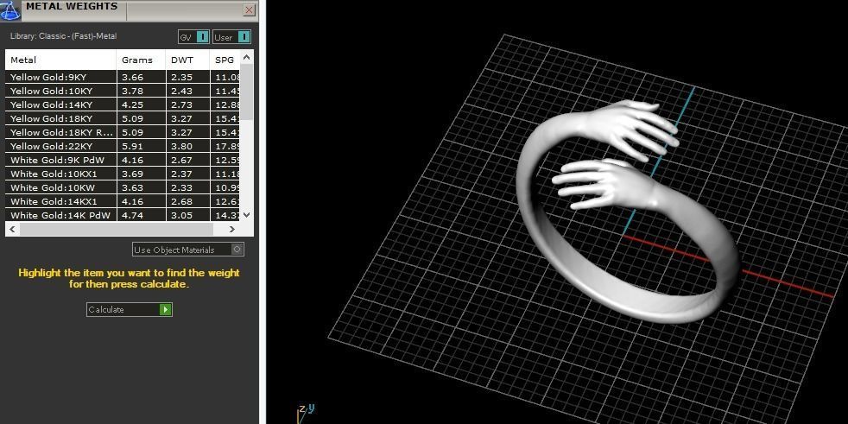The image size is (848, 424).
Task: Select the Yellow Gold:18KY R... row
Action: (x=123, y=132)
